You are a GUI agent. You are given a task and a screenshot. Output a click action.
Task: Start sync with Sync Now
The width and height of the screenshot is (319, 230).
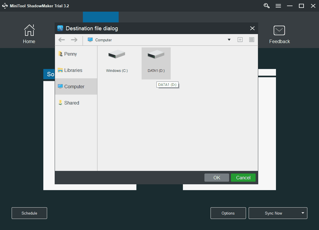click(273, 213)
